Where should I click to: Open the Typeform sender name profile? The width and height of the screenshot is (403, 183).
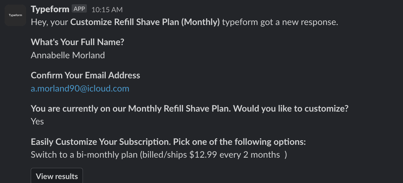click(x=50, y=9)
